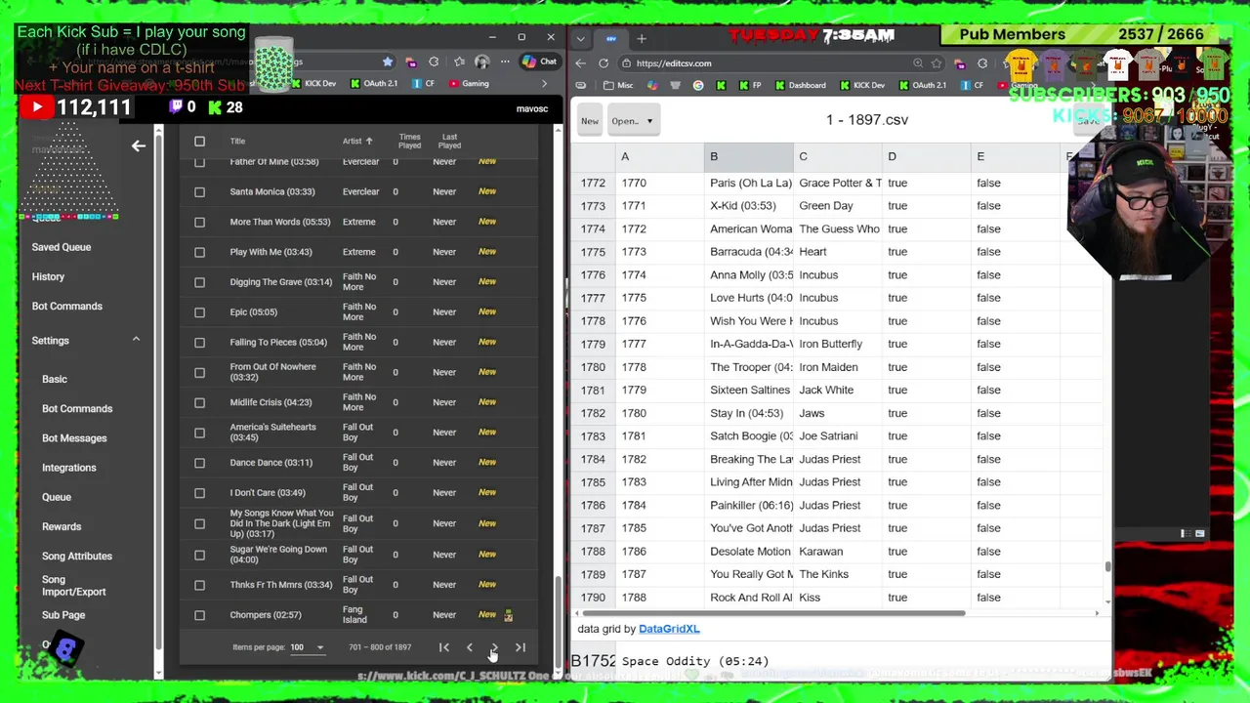Favorite this page using the star icon

(388, 62)
